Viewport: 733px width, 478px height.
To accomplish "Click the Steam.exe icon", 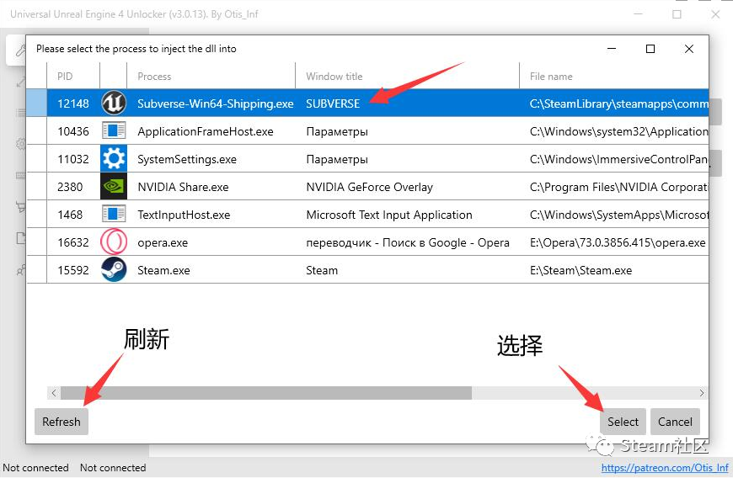I will (x=114, y=269).
